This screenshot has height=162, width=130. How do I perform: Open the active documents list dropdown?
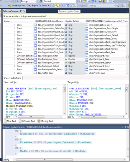tap(128, 11)
